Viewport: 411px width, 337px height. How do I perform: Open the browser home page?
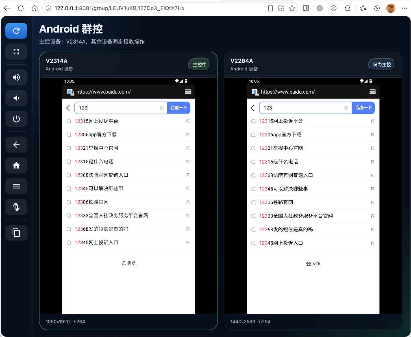pos(34,8)
